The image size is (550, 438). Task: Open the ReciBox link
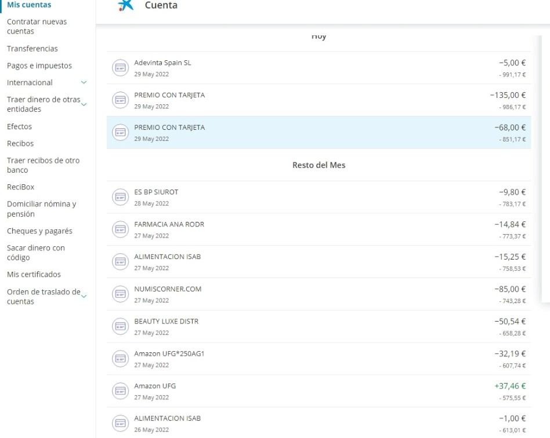(20, 187)
